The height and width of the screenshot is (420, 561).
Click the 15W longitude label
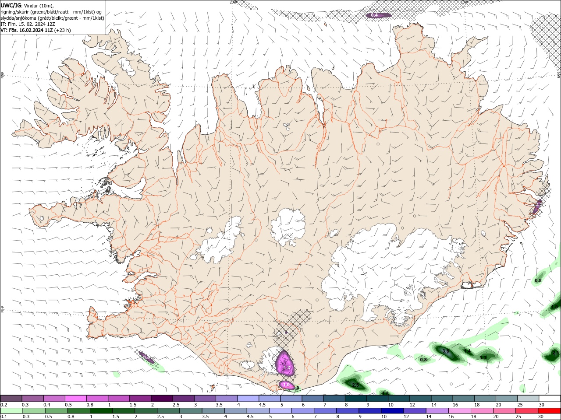(464, 2)
